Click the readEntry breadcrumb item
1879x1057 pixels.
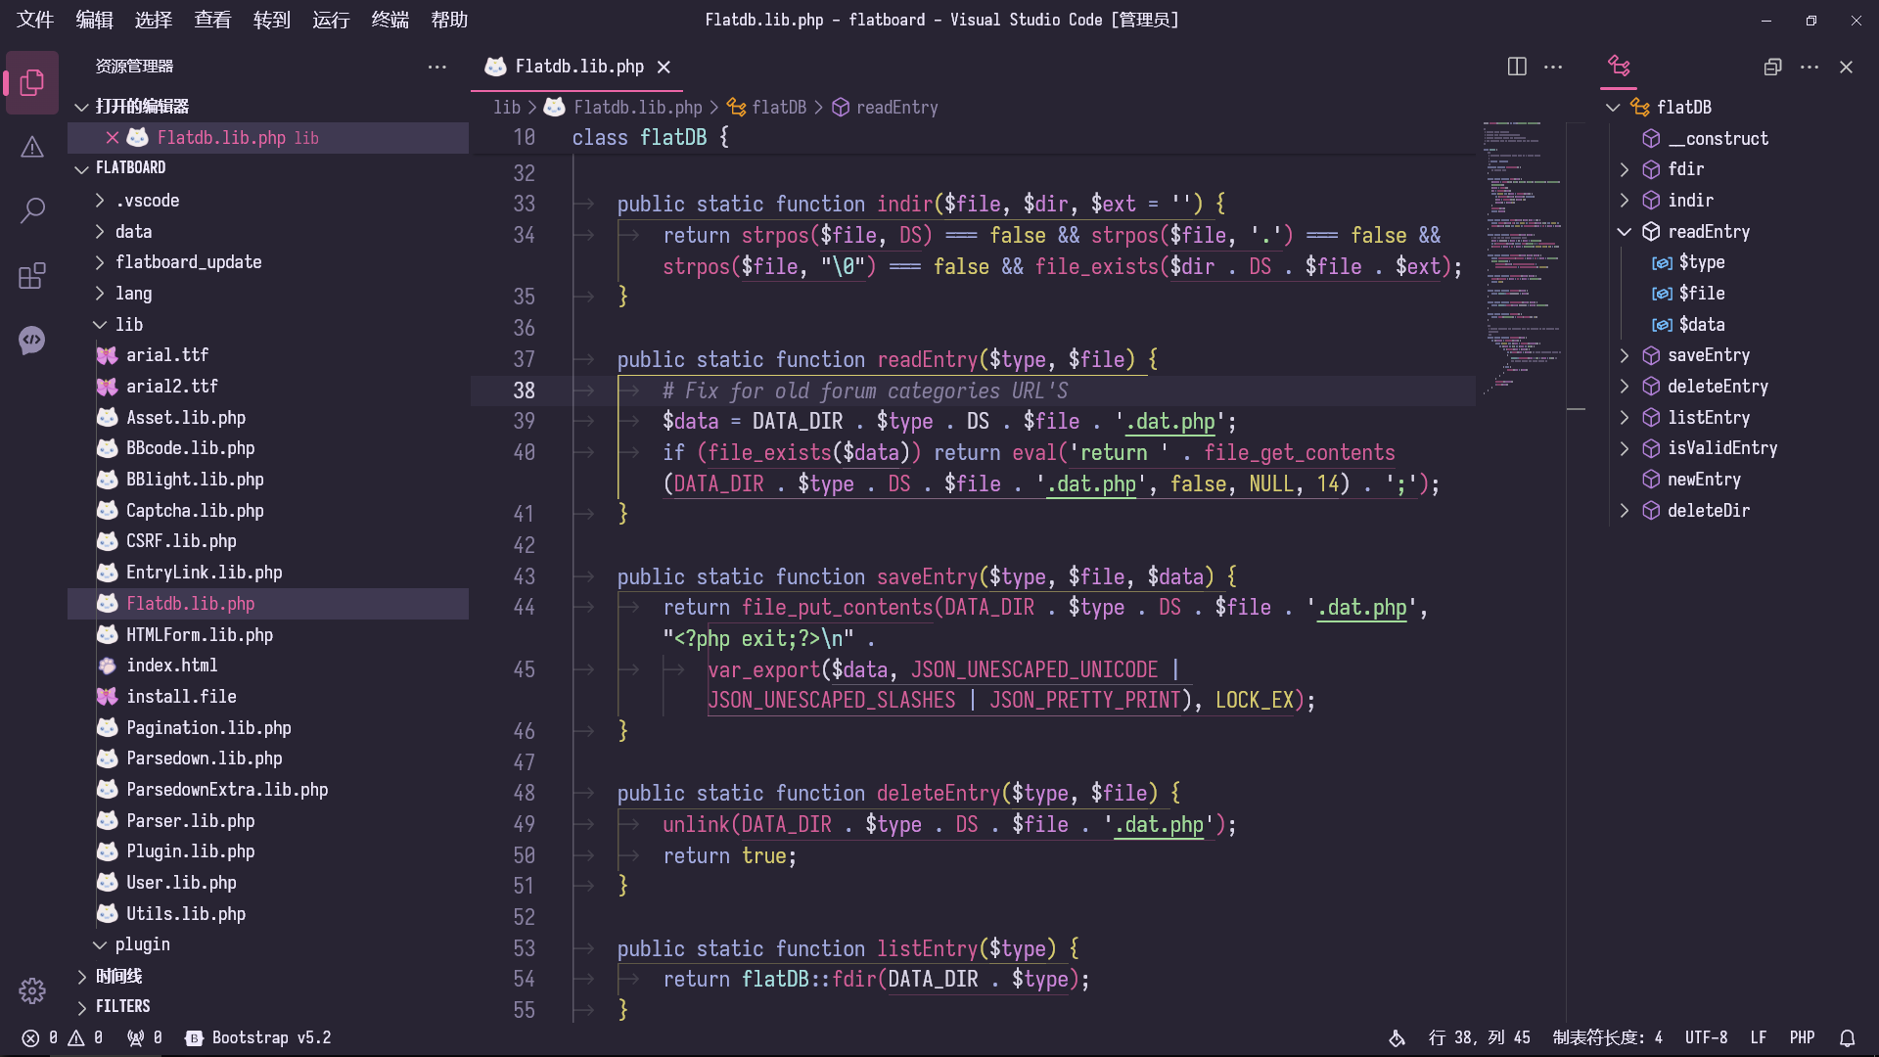(x=897, y=107)
